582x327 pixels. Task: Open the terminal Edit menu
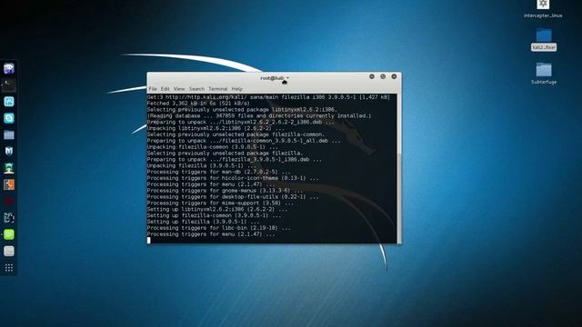click(x=166, y=89)
